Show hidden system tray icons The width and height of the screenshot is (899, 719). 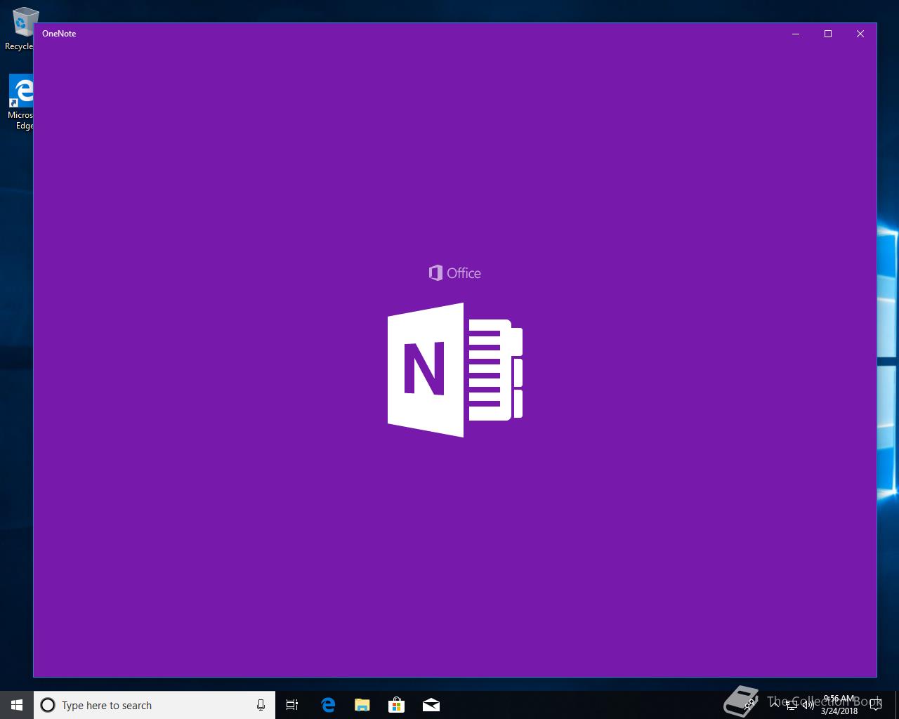tap(775, 704)
